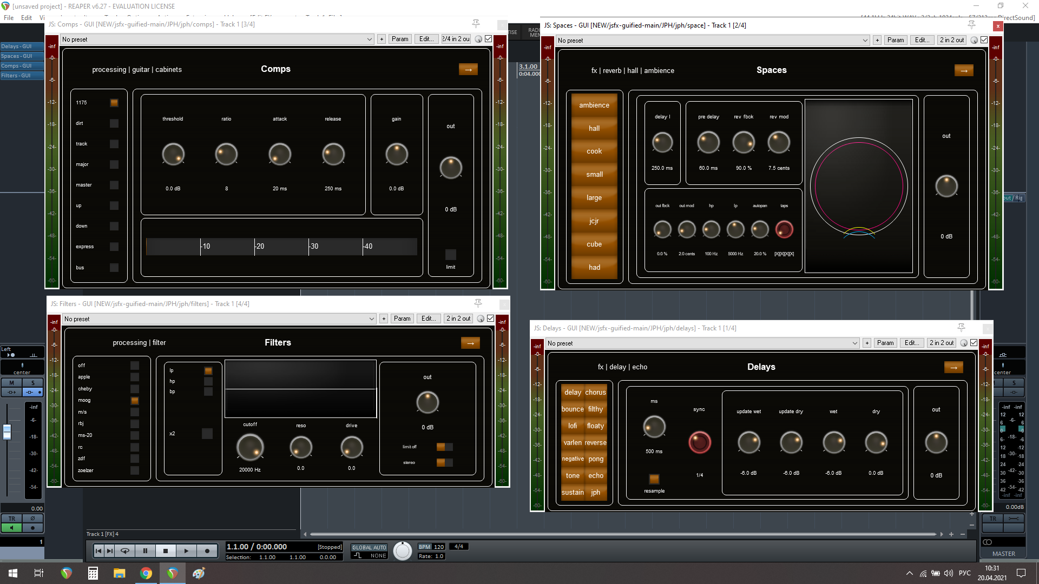1039x584 pixels.
Task: Select the cube preset in Spaces
Action: pos(594,244)
